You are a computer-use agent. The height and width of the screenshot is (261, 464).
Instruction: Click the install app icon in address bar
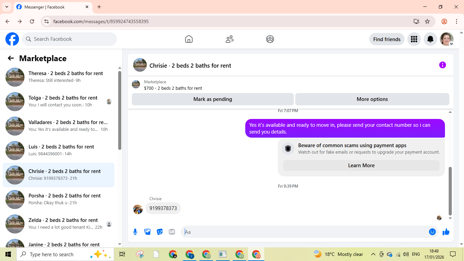[416, 21]
